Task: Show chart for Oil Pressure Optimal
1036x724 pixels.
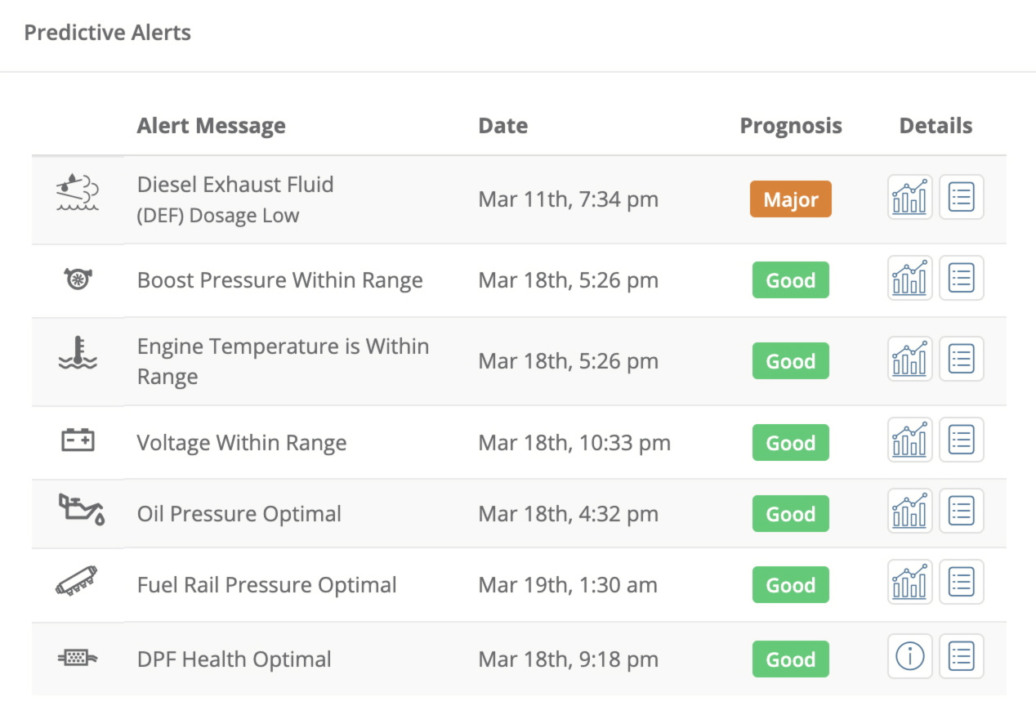Action: pyautogui.click(x=910, y=512)
